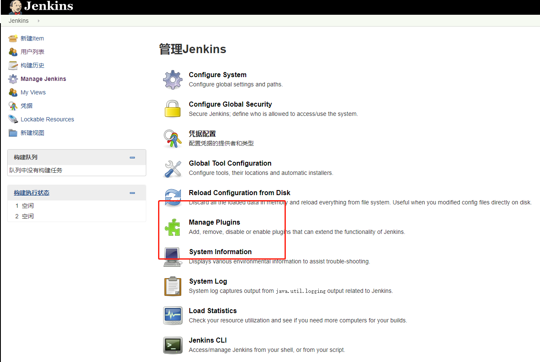Open the Jenkins header title link
The width and height of the screenshot is (540, 362).
[48, 6]
